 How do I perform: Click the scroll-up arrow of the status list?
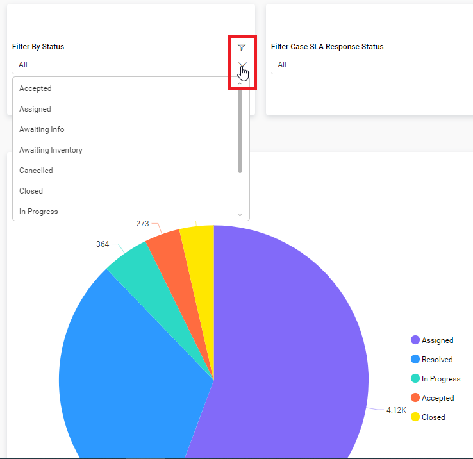240,83
